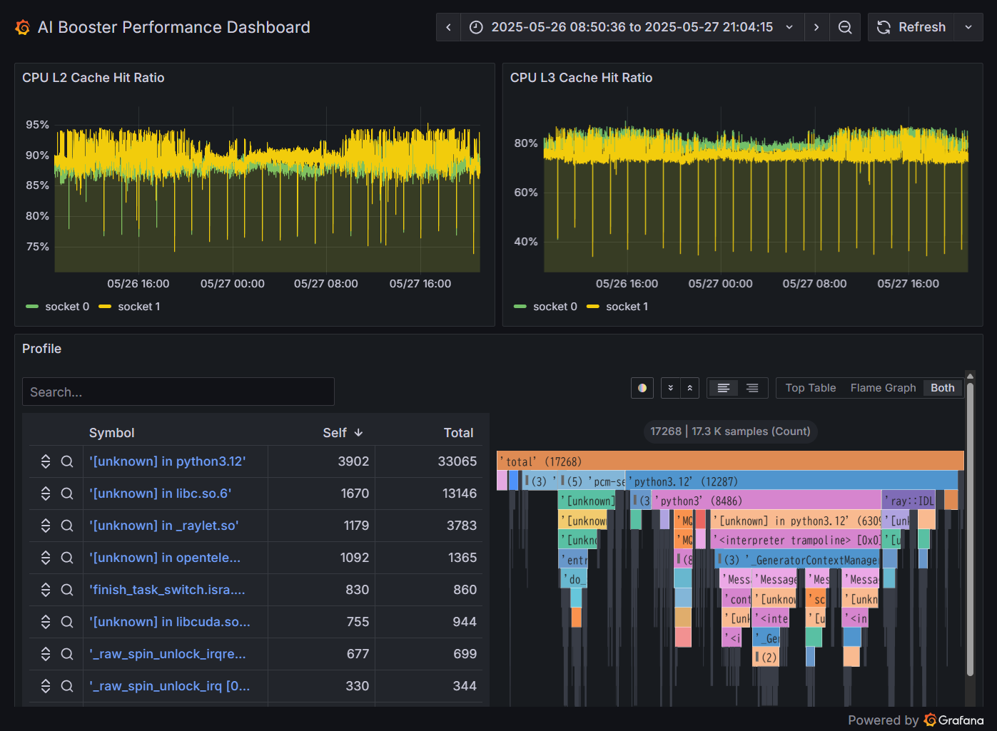Search icon for '[unknown] in python3.12' row
This screenshot has height=731, width=997.
[x=67, y=461]
